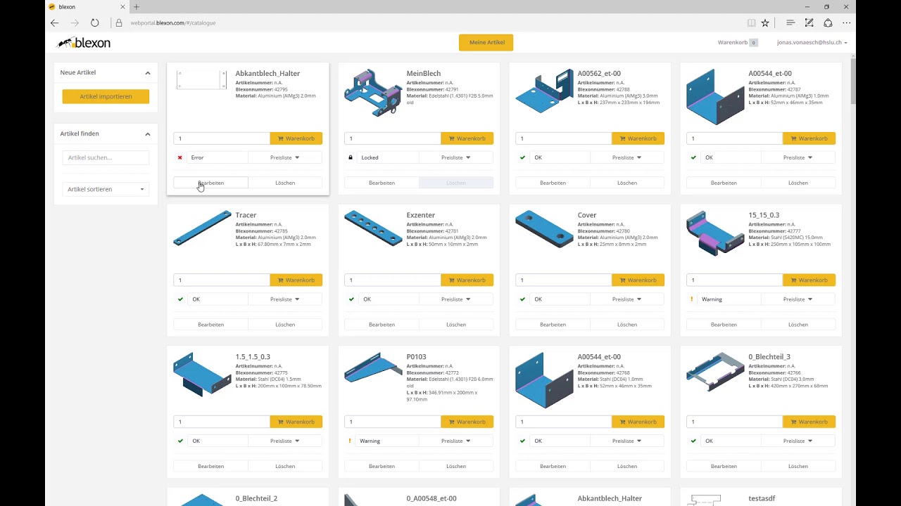Image resolution: width=901 pixels, height=506 pixels.
Task: Open the 15_15_0.3 part thumbnail
Action: (715, 233)
